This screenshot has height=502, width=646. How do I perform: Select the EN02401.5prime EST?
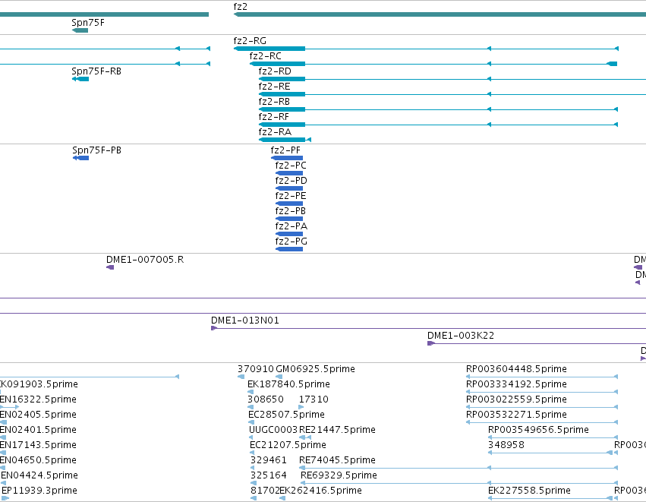click(x=3, y=437)
